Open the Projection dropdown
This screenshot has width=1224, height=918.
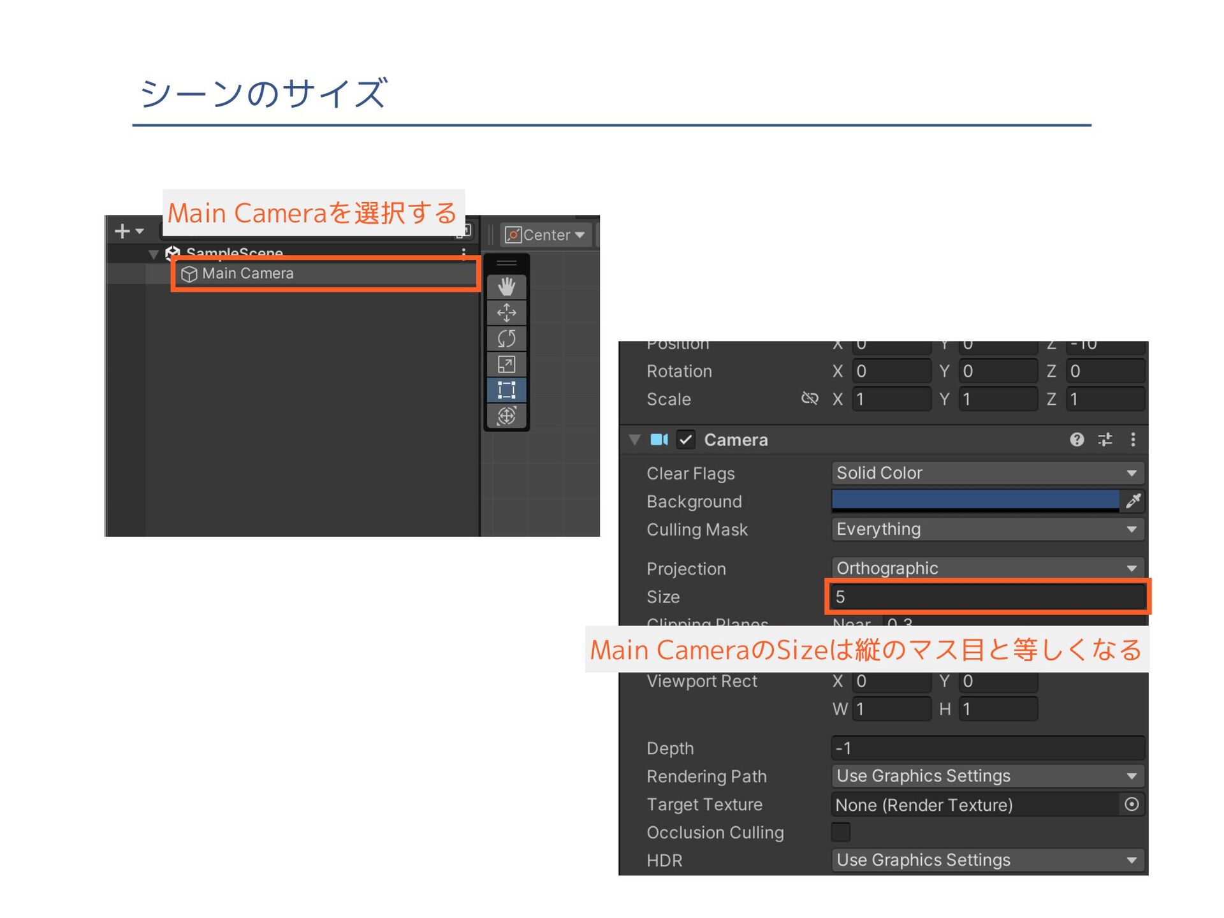point(987,567)
